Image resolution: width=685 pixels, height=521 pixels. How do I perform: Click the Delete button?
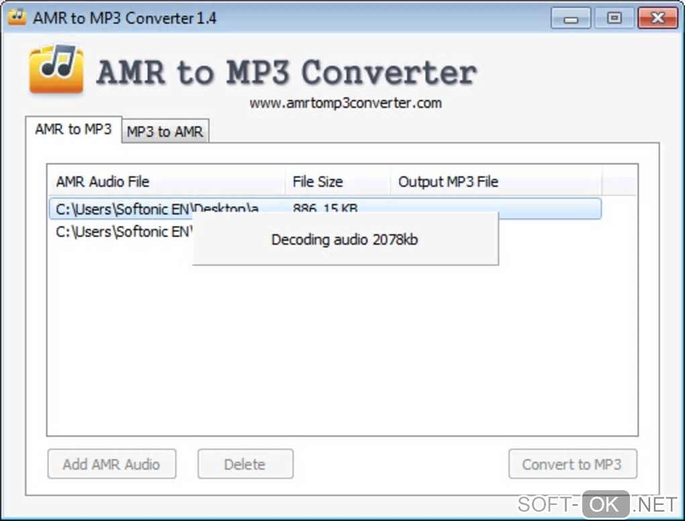245,464
